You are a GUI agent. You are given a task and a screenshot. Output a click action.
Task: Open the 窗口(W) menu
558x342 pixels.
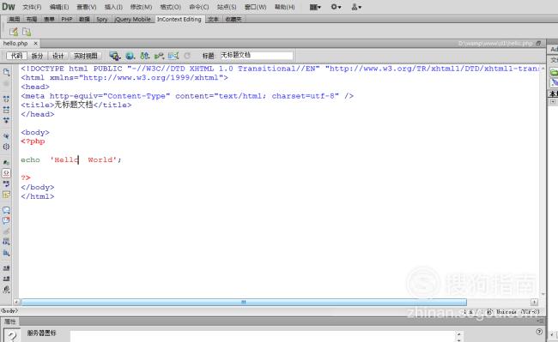pos(255,7)
